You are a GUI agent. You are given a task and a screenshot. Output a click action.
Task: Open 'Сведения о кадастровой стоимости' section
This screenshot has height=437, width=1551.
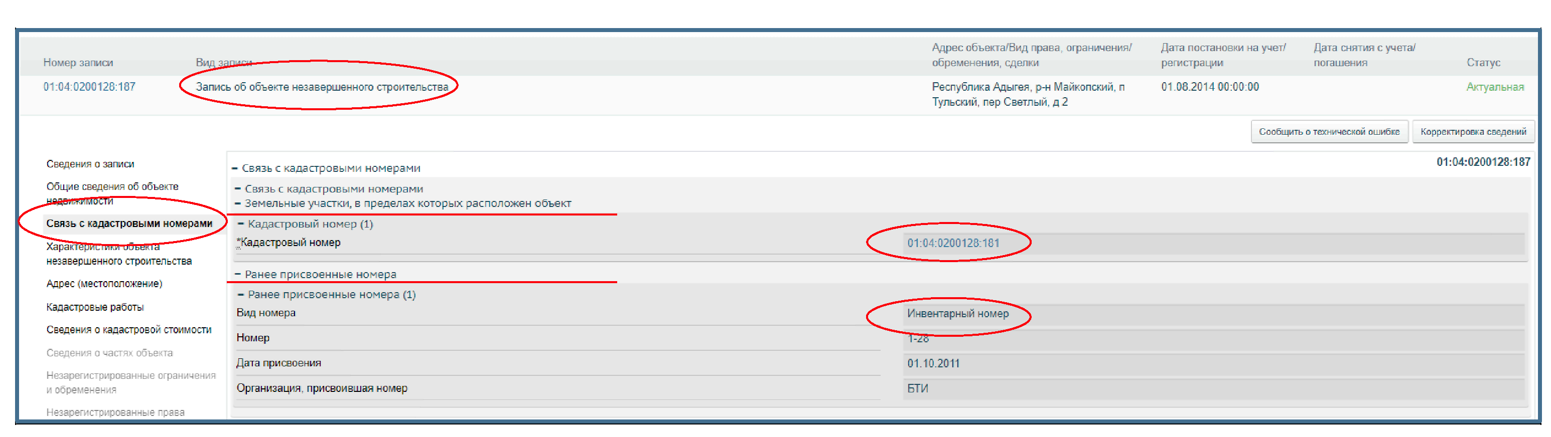point(129,330)
